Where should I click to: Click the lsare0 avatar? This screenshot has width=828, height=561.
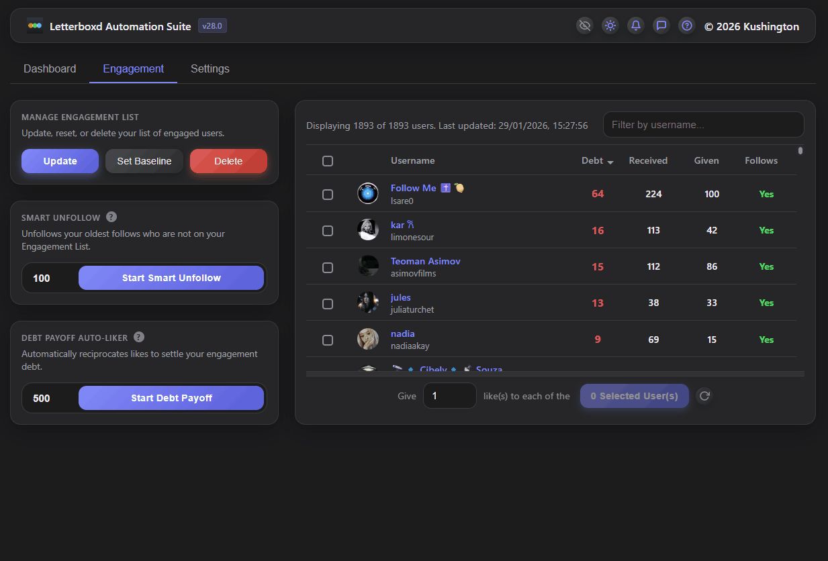point(368,193)
